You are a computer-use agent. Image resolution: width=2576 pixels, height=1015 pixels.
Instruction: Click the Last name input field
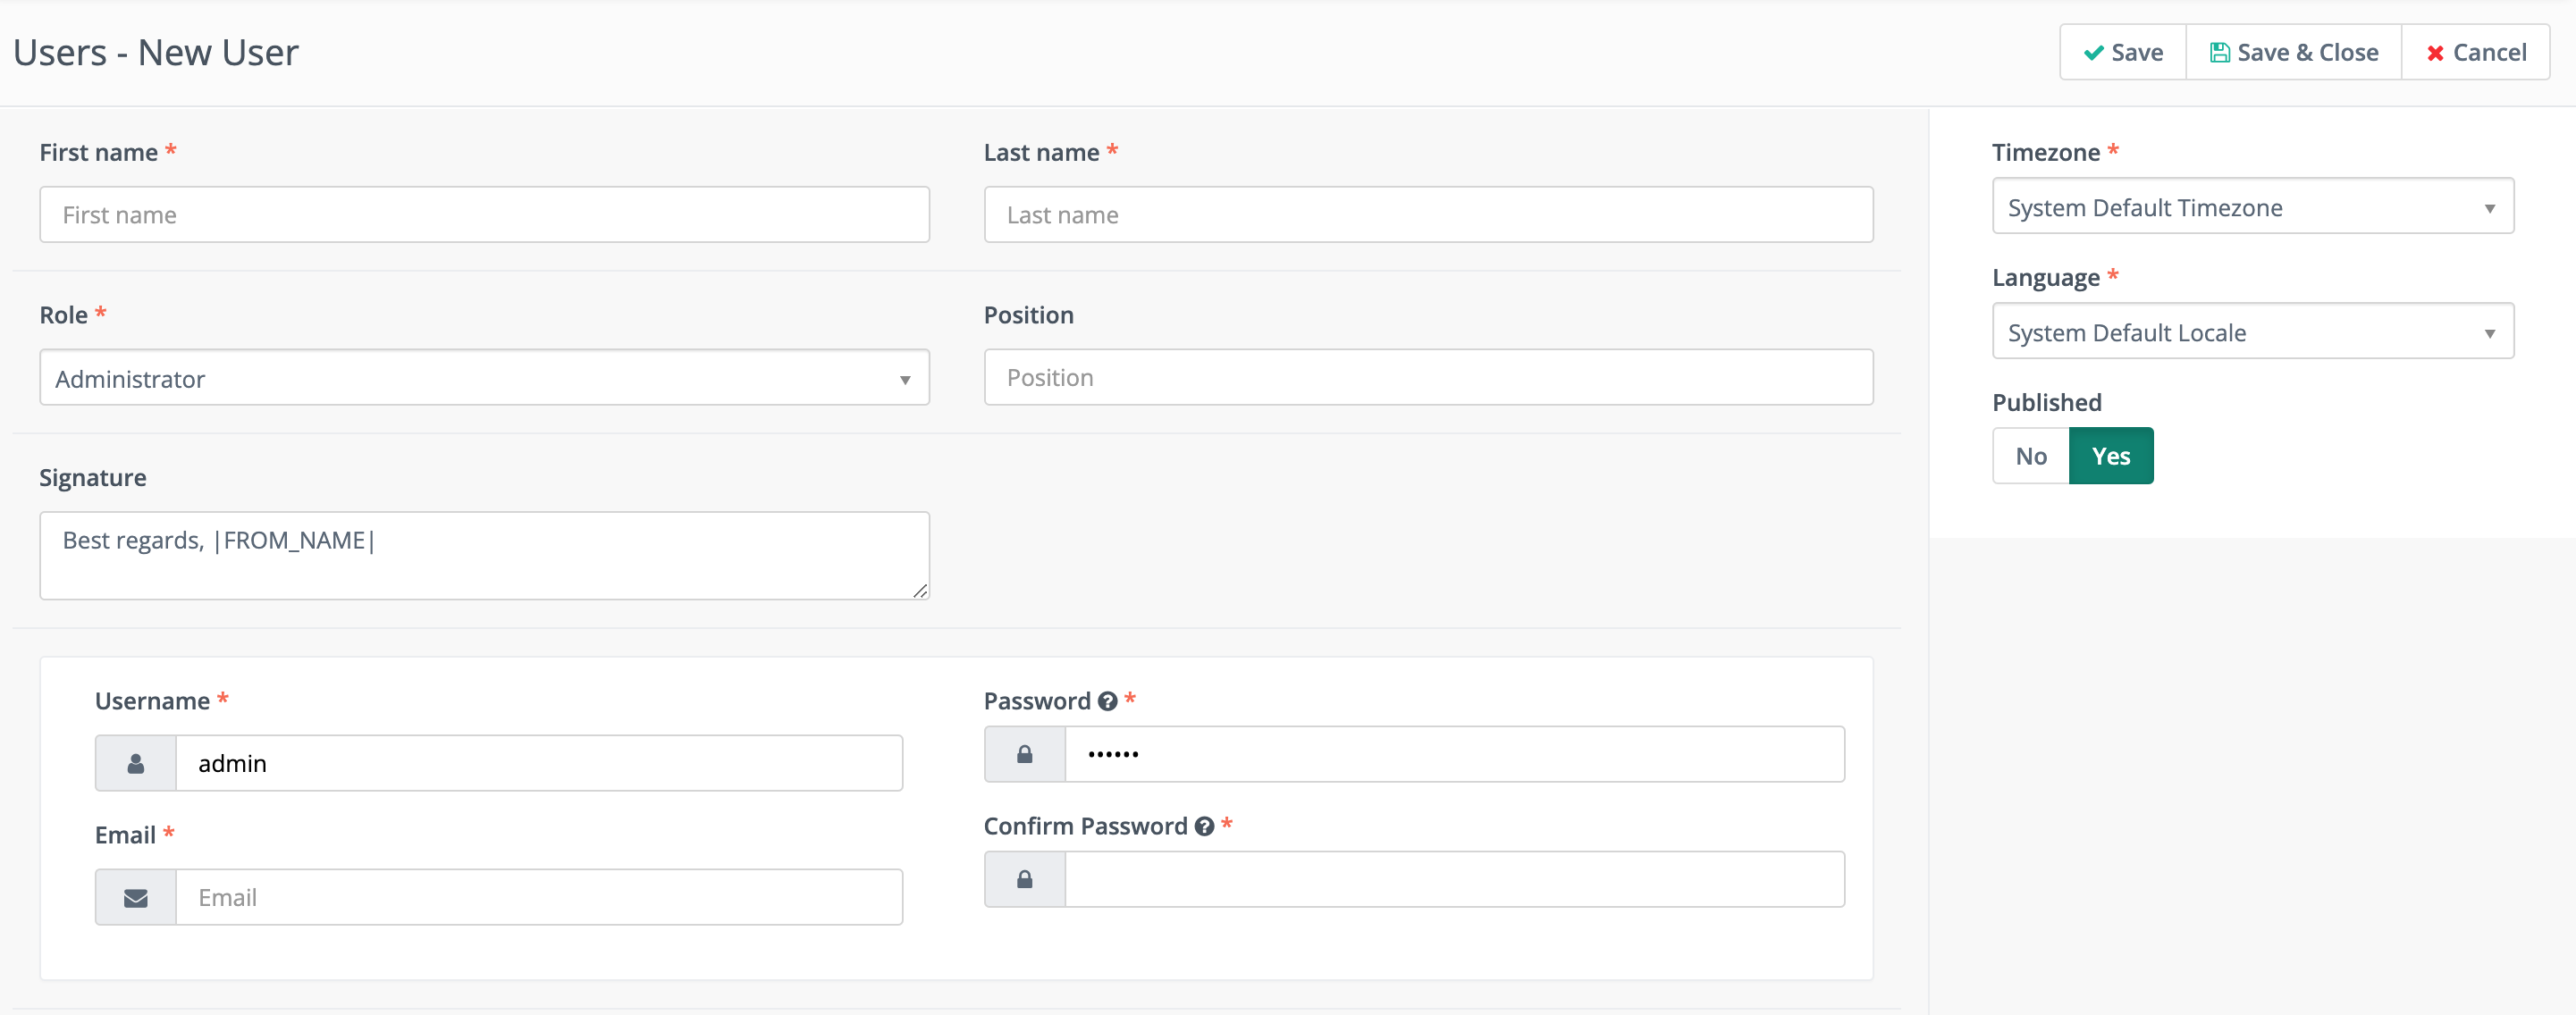tap(1428, 214)
